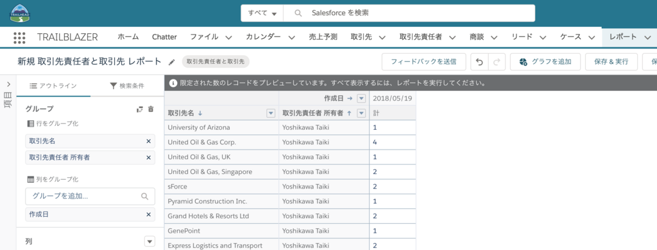
Task: Open the App Launcher grid icon
Action: tap(19, 38)
